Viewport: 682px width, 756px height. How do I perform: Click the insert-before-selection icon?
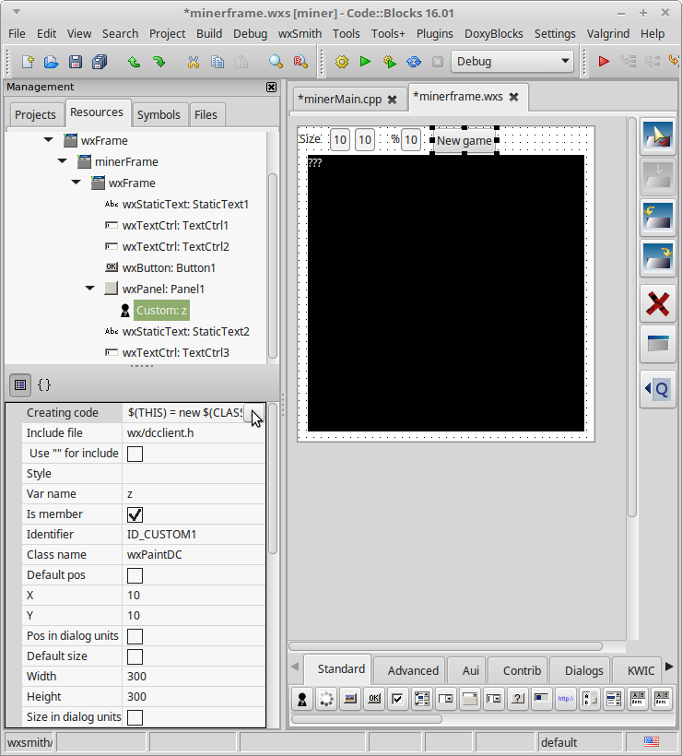coord(658,219)
